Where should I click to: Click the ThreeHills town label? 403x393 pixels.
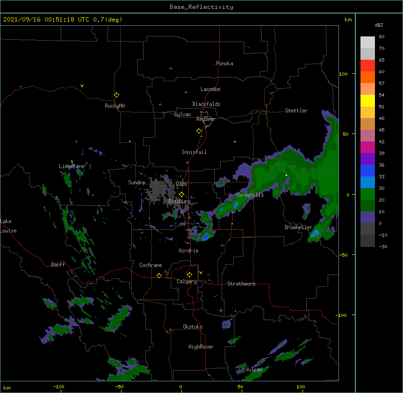(250, 195)
